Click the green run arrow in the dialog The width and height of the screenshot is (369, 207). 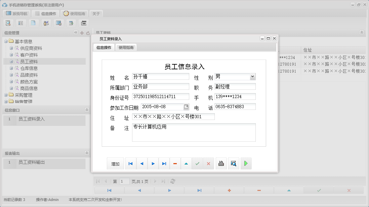[x=246, y=163]
